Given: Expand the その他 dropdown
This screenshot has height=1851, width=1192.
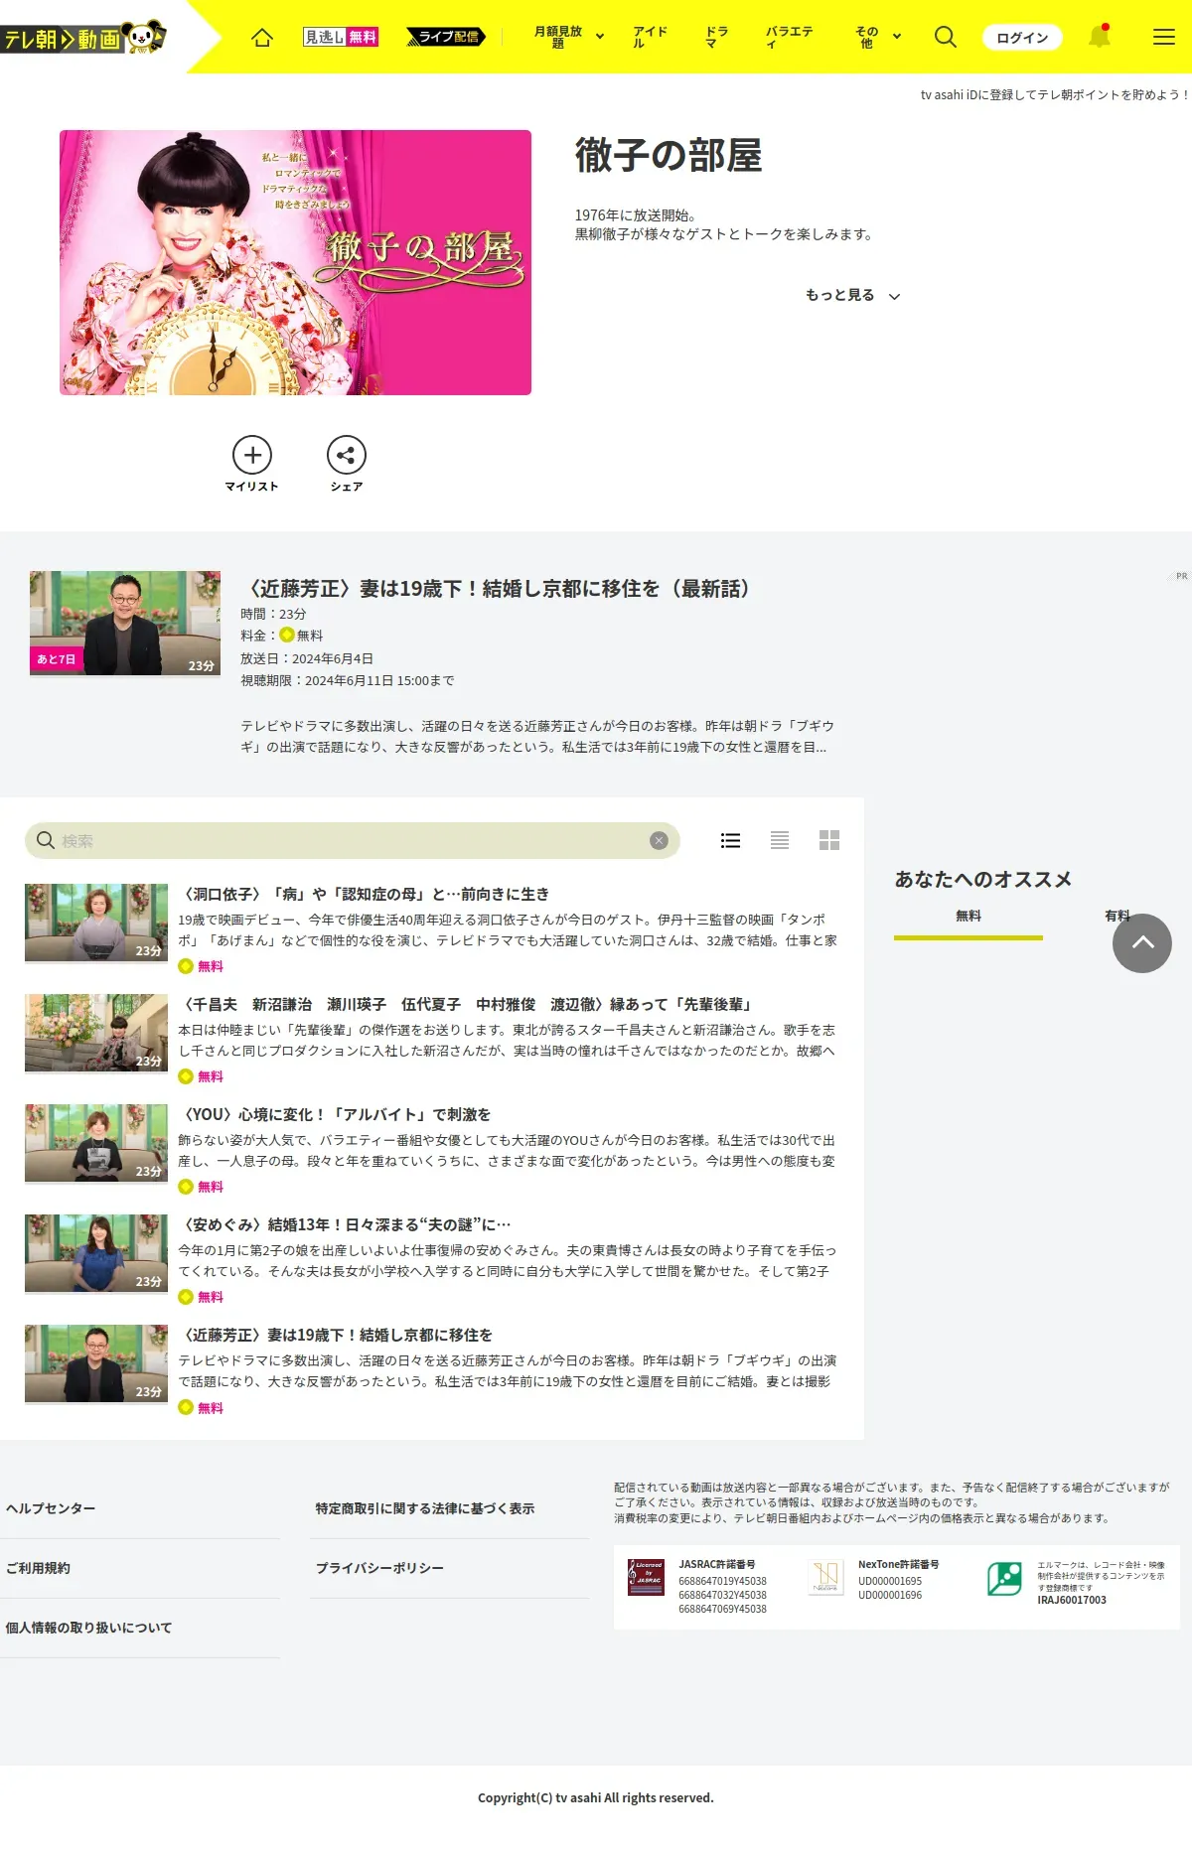Looking at the screenshot, I should pos(878,37).
